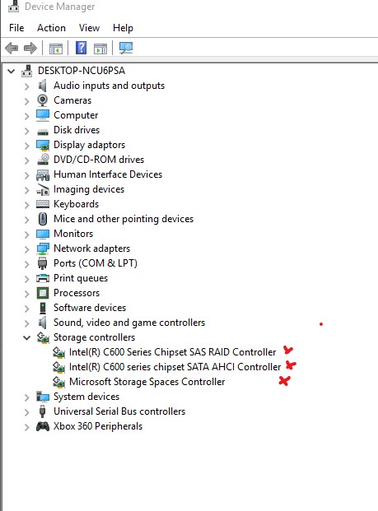Open Help via the blue question-mark icon
The height and width of the screenshot is (511, 378).
[81, 48]
